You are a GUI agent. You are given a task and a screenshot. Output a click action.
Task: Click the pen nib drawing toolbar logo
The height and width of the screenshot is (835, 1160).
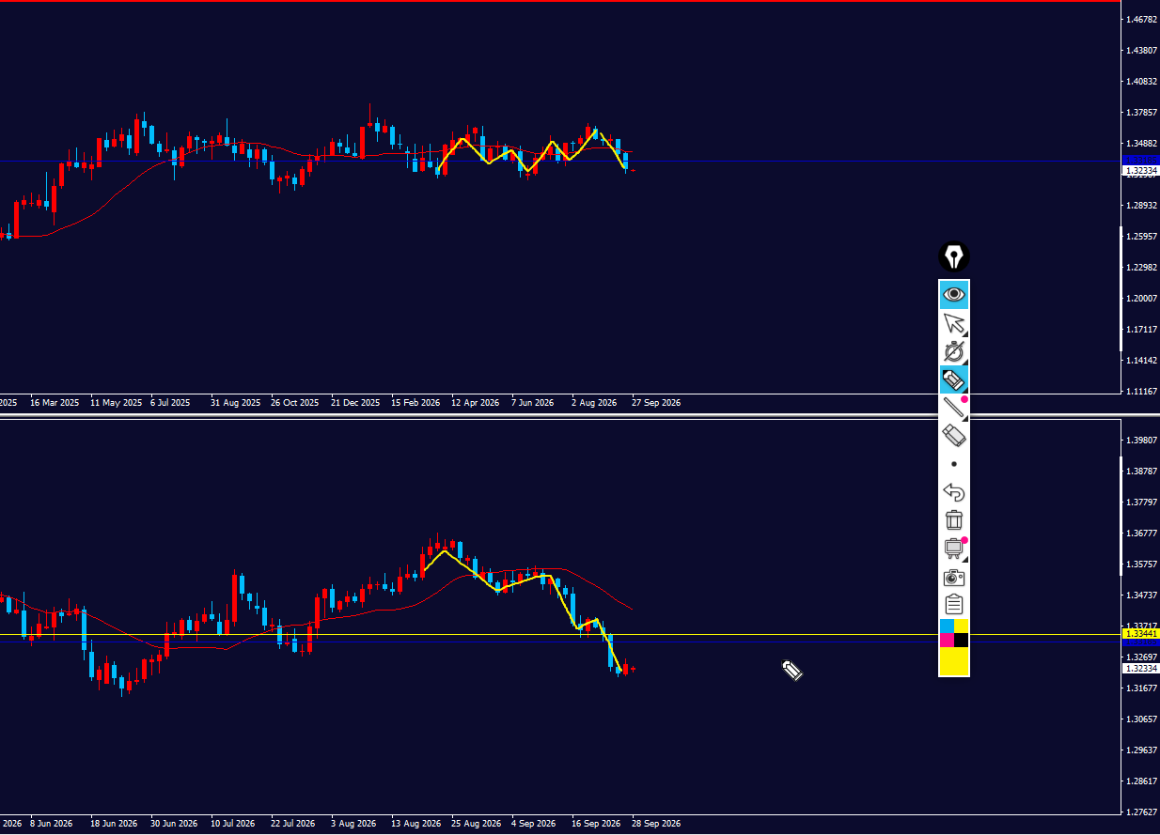click(x=954, y=256)
